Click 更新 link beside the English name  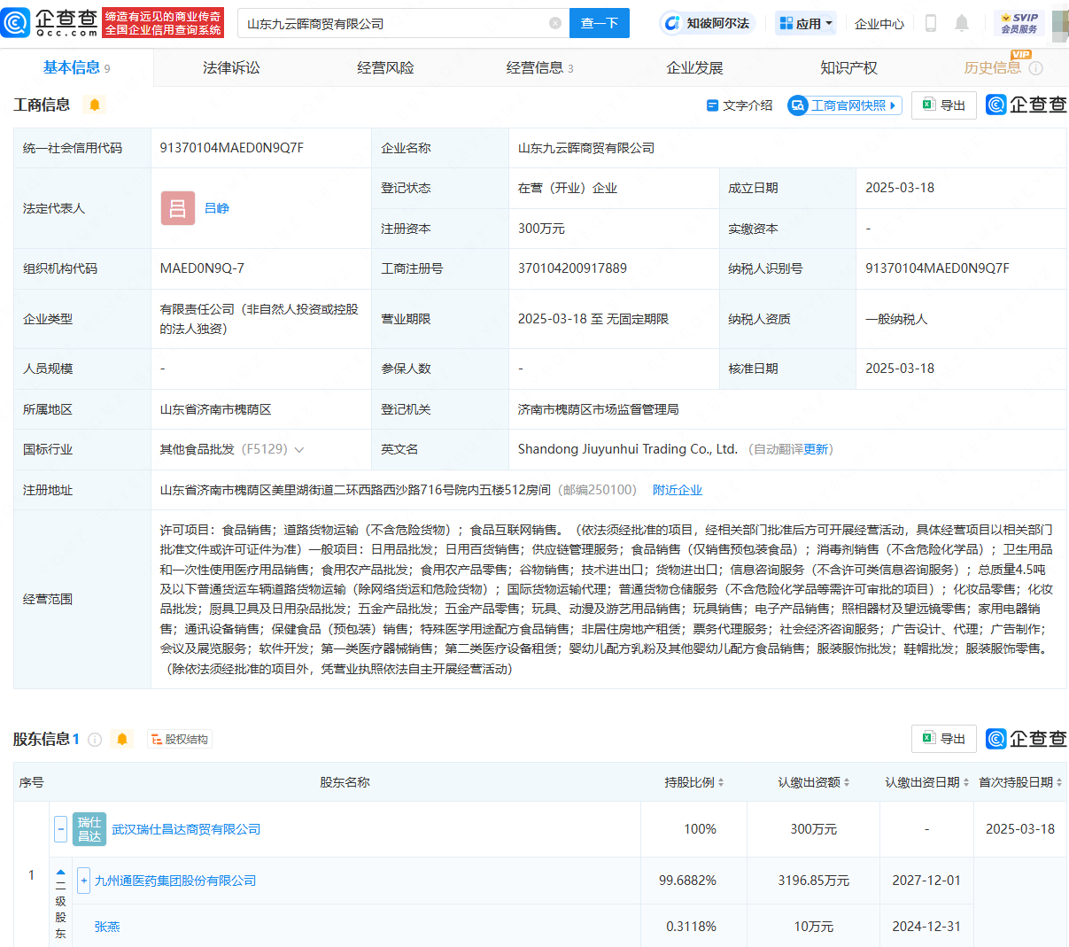[x=816, y=449]
